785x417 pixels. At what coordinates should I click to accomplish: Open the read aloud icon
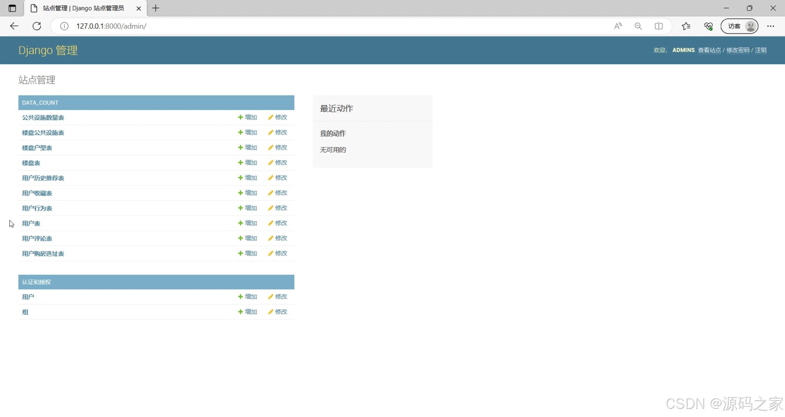click(618, 26)
